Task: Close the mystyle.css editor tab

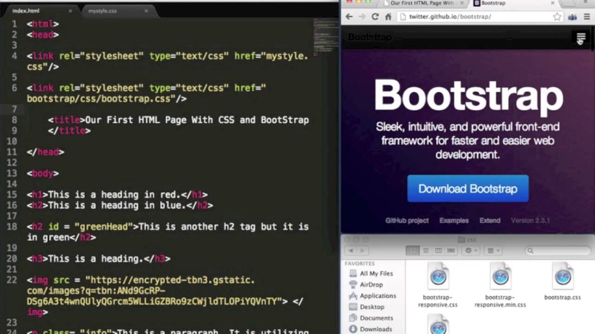Action: [146, 11]
